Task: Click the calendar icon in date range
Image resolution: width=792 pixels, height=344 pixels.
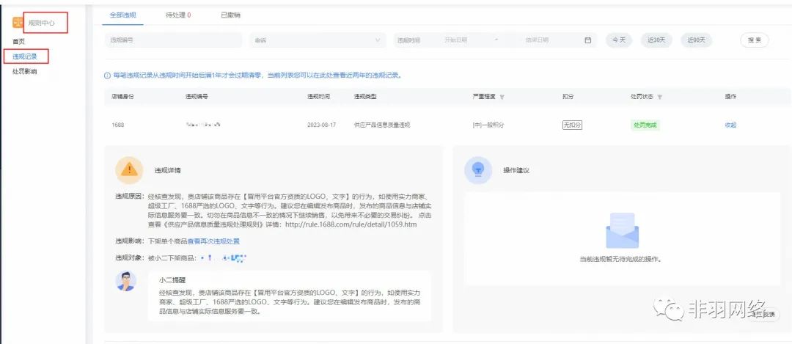Action: [587, 40]
